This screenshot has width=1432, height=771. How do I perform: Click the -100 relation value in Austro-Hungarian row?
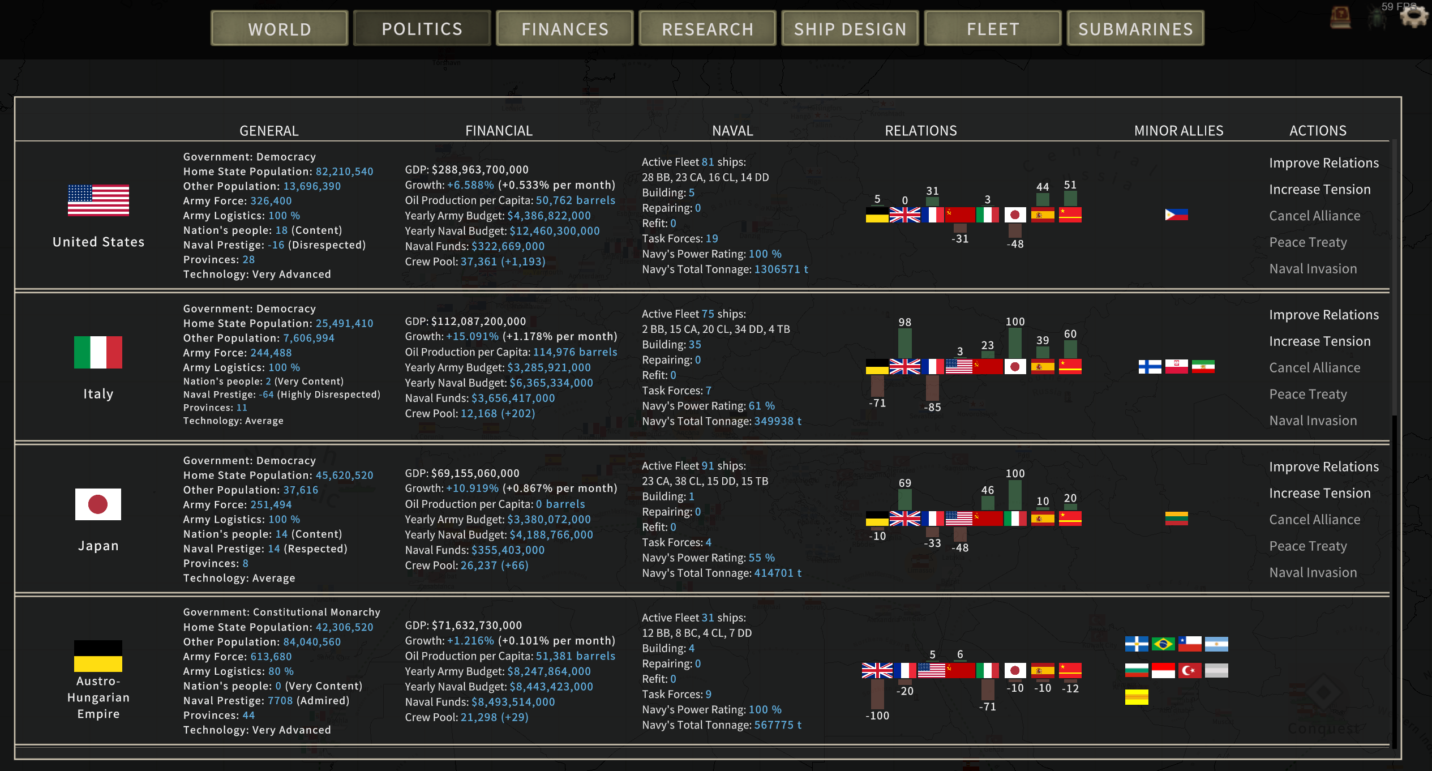click(877, 716)
